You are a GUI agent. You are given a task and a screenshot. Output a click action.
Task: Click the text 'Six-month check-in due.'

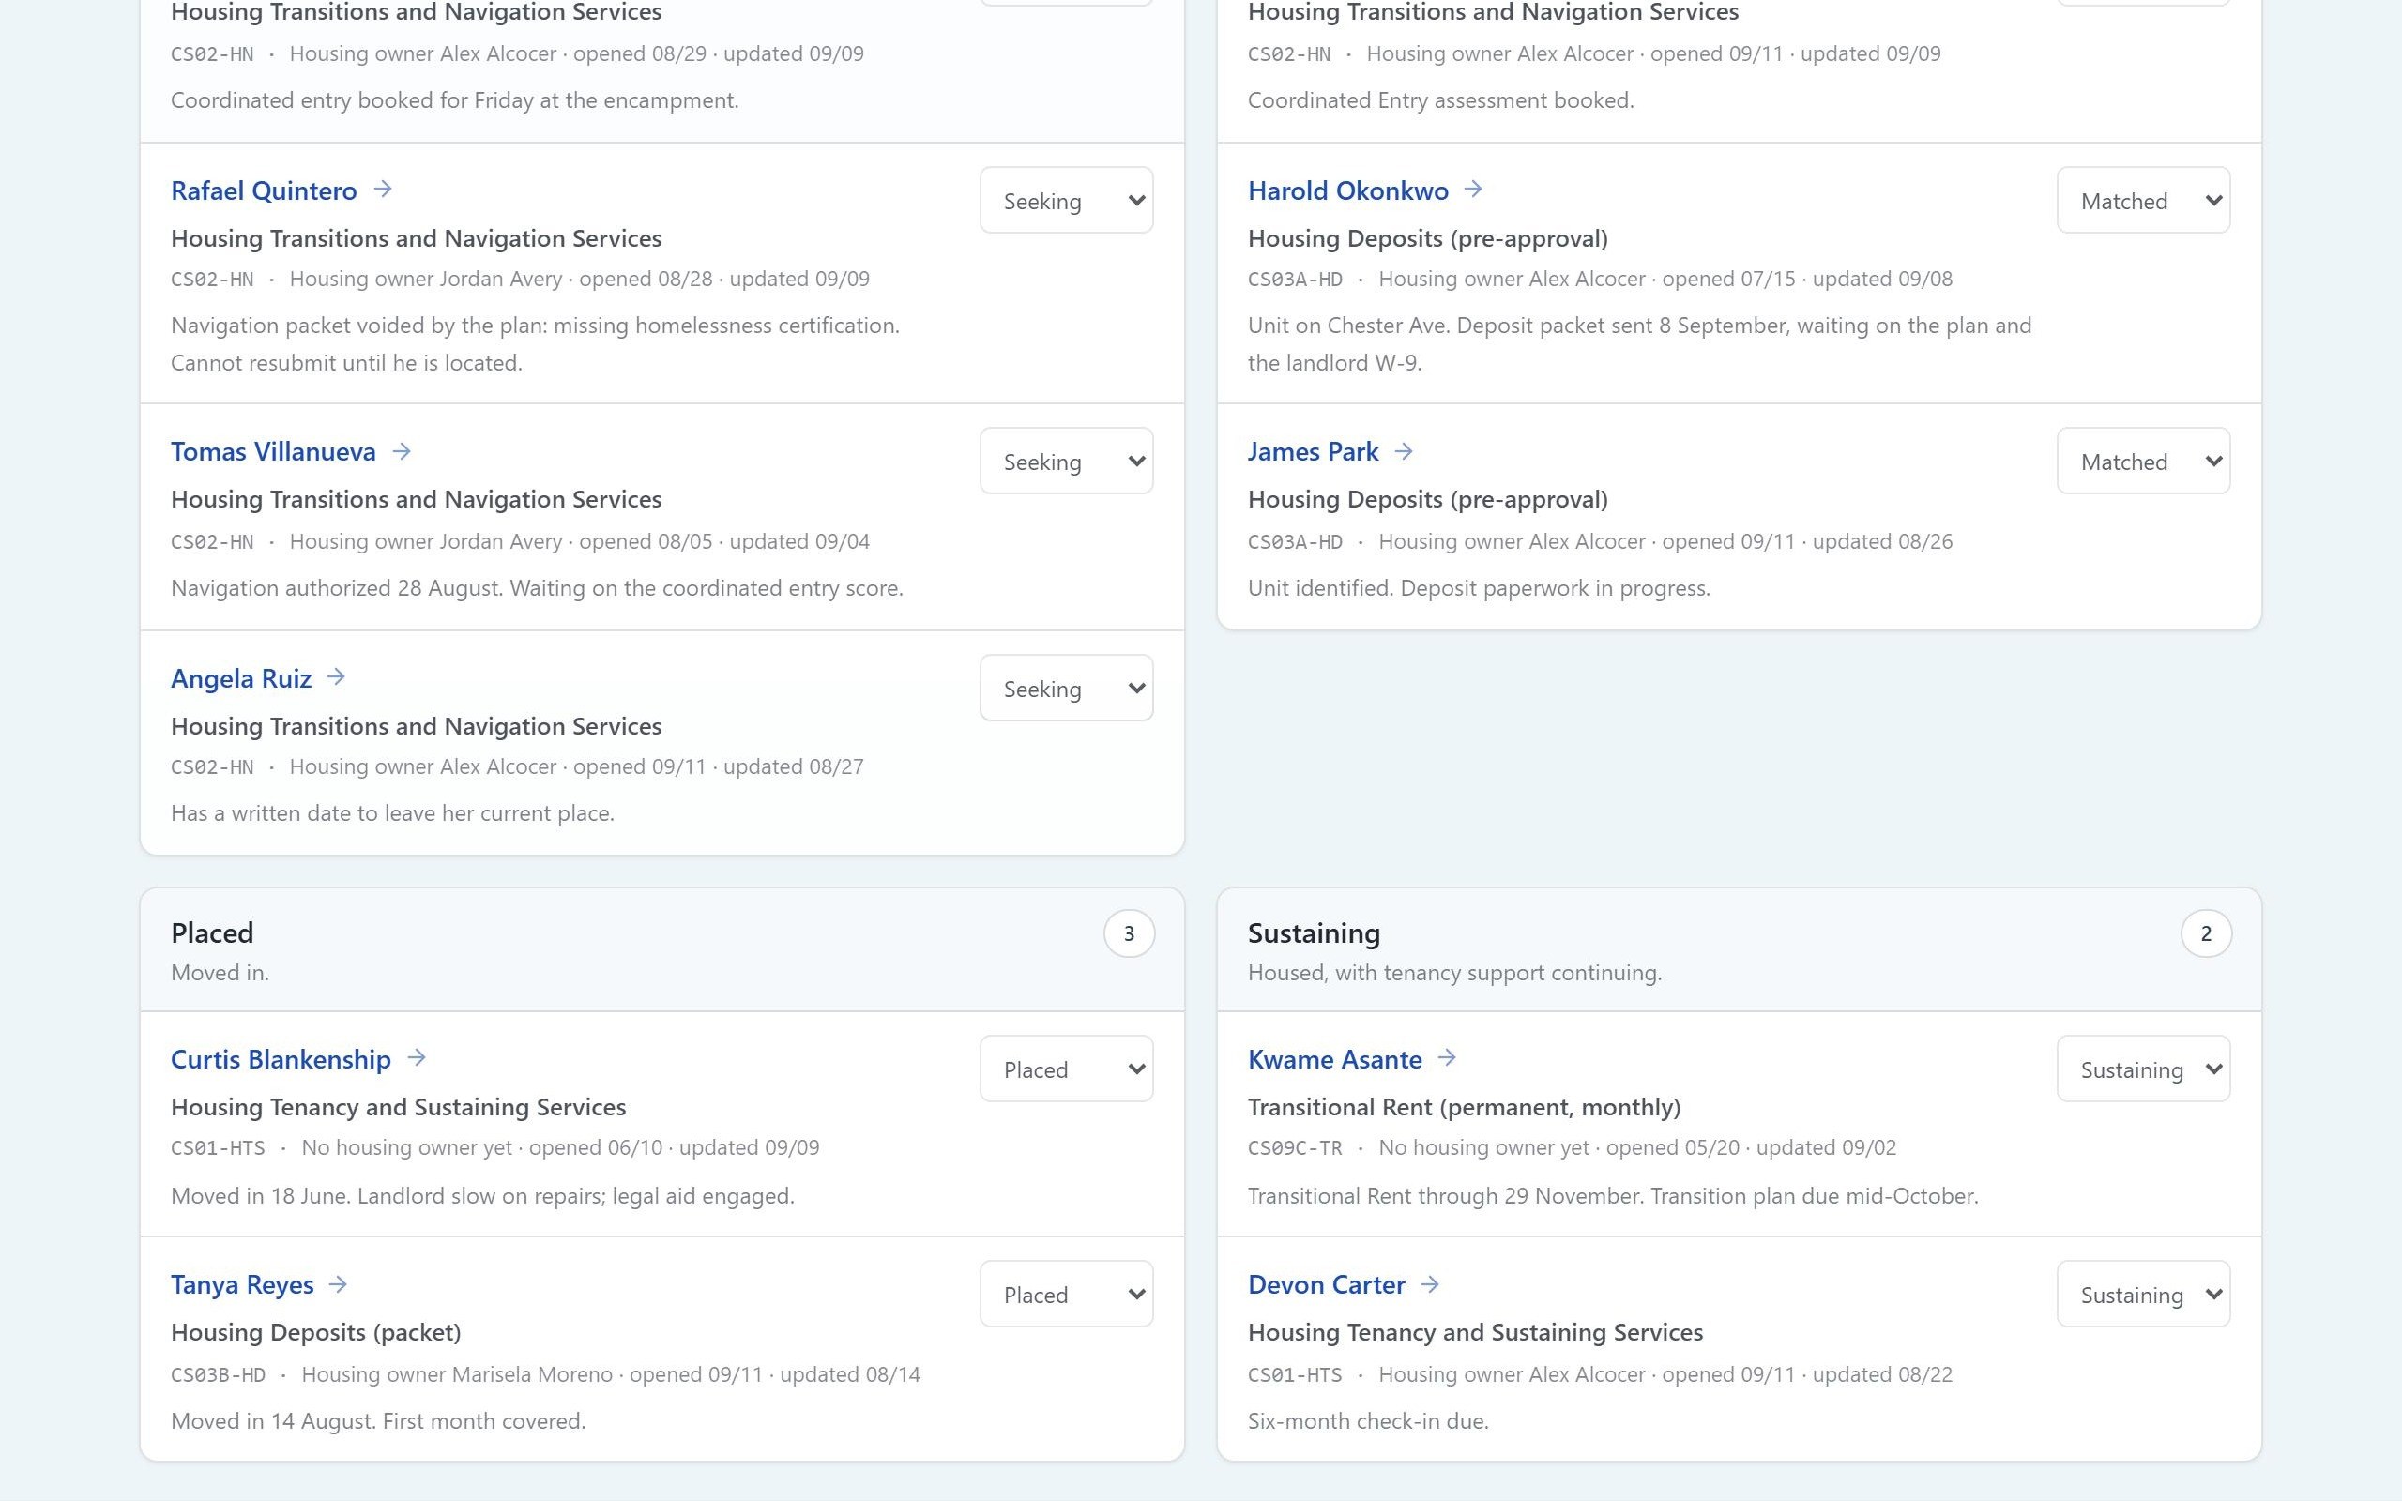pyautogui.click(x=1368, y=1420)
